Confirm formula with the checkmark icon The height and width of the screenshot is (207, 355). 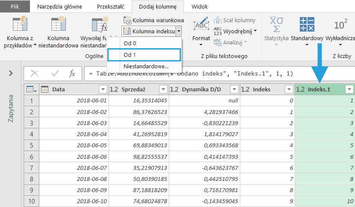pos(55,73)
